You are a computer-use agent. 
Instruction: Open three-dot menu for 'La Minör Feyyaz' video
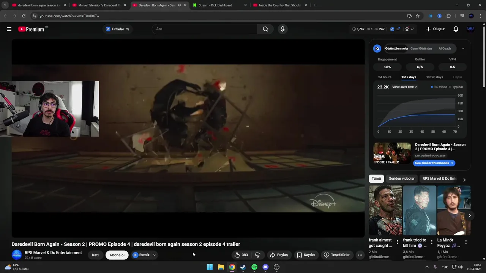tap(466, 242)
